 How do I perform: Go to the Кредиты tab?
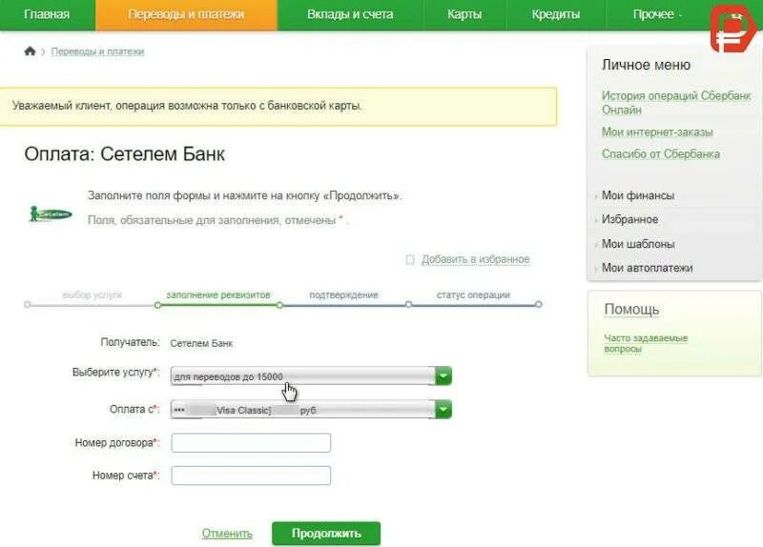click(x=556, y=14)
